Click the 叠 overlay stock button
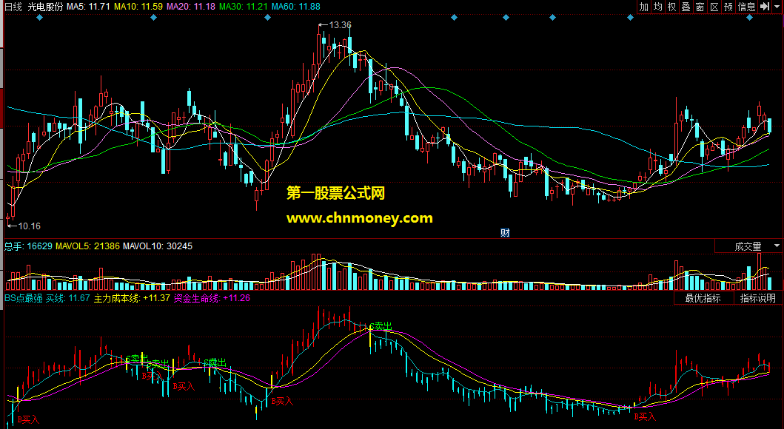Viewport: 784px width, 429px height. [686, 7]
